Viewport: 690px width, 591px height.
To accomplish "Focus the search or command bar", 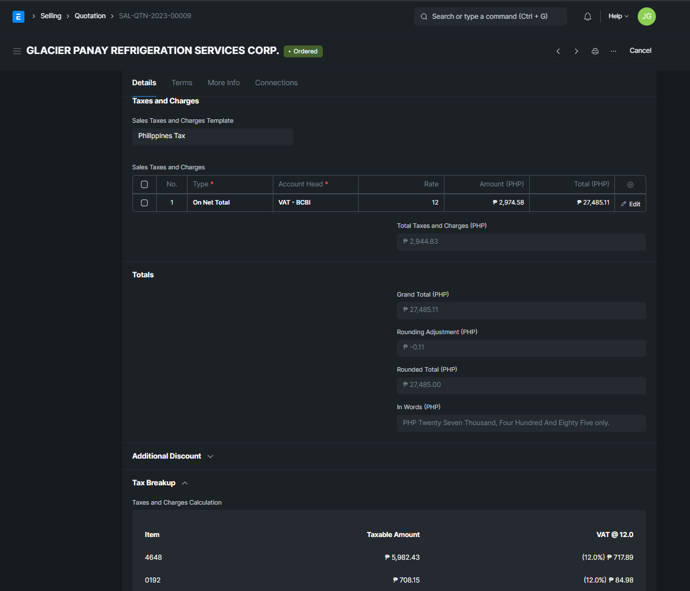I will (491, 16).
